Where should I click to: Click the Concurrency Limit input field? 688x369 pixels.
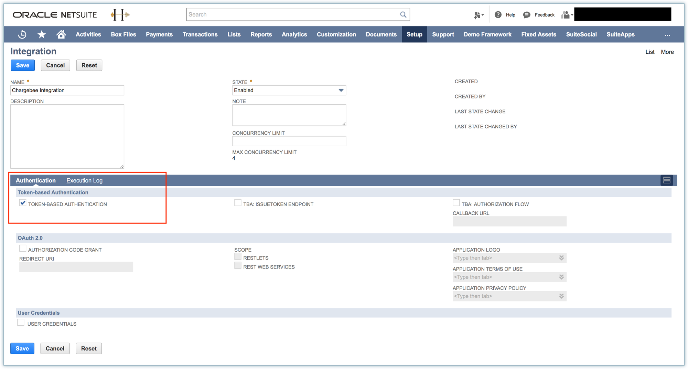tap(289, 141)
